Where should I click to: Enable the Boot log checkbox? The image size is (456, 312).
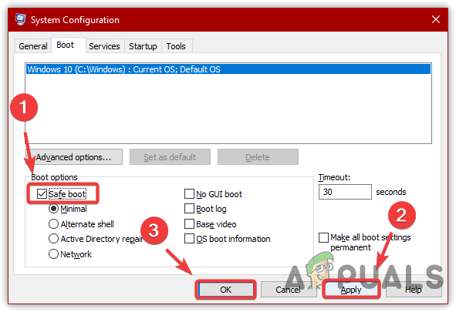189,209
